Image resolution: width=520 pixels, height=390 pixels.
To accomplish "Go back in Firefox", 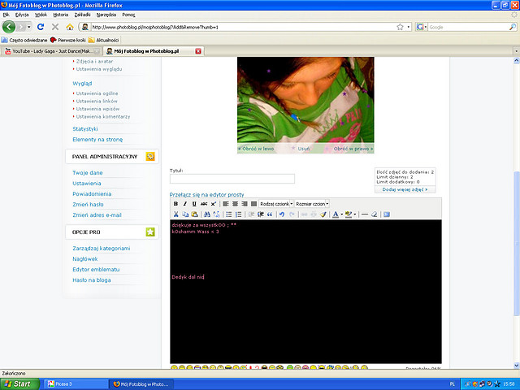I will coord(9,27).
